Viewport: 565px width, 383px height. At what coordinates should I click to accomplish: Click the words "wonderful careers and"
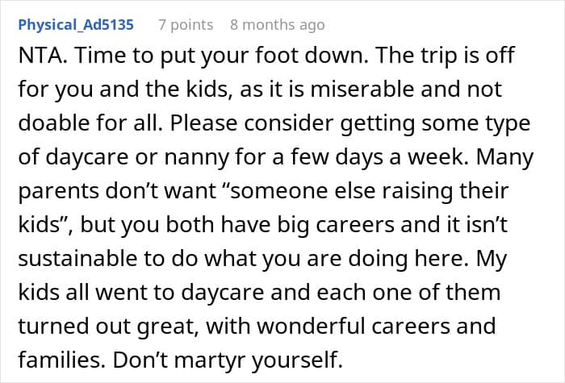tap(376, 326)
